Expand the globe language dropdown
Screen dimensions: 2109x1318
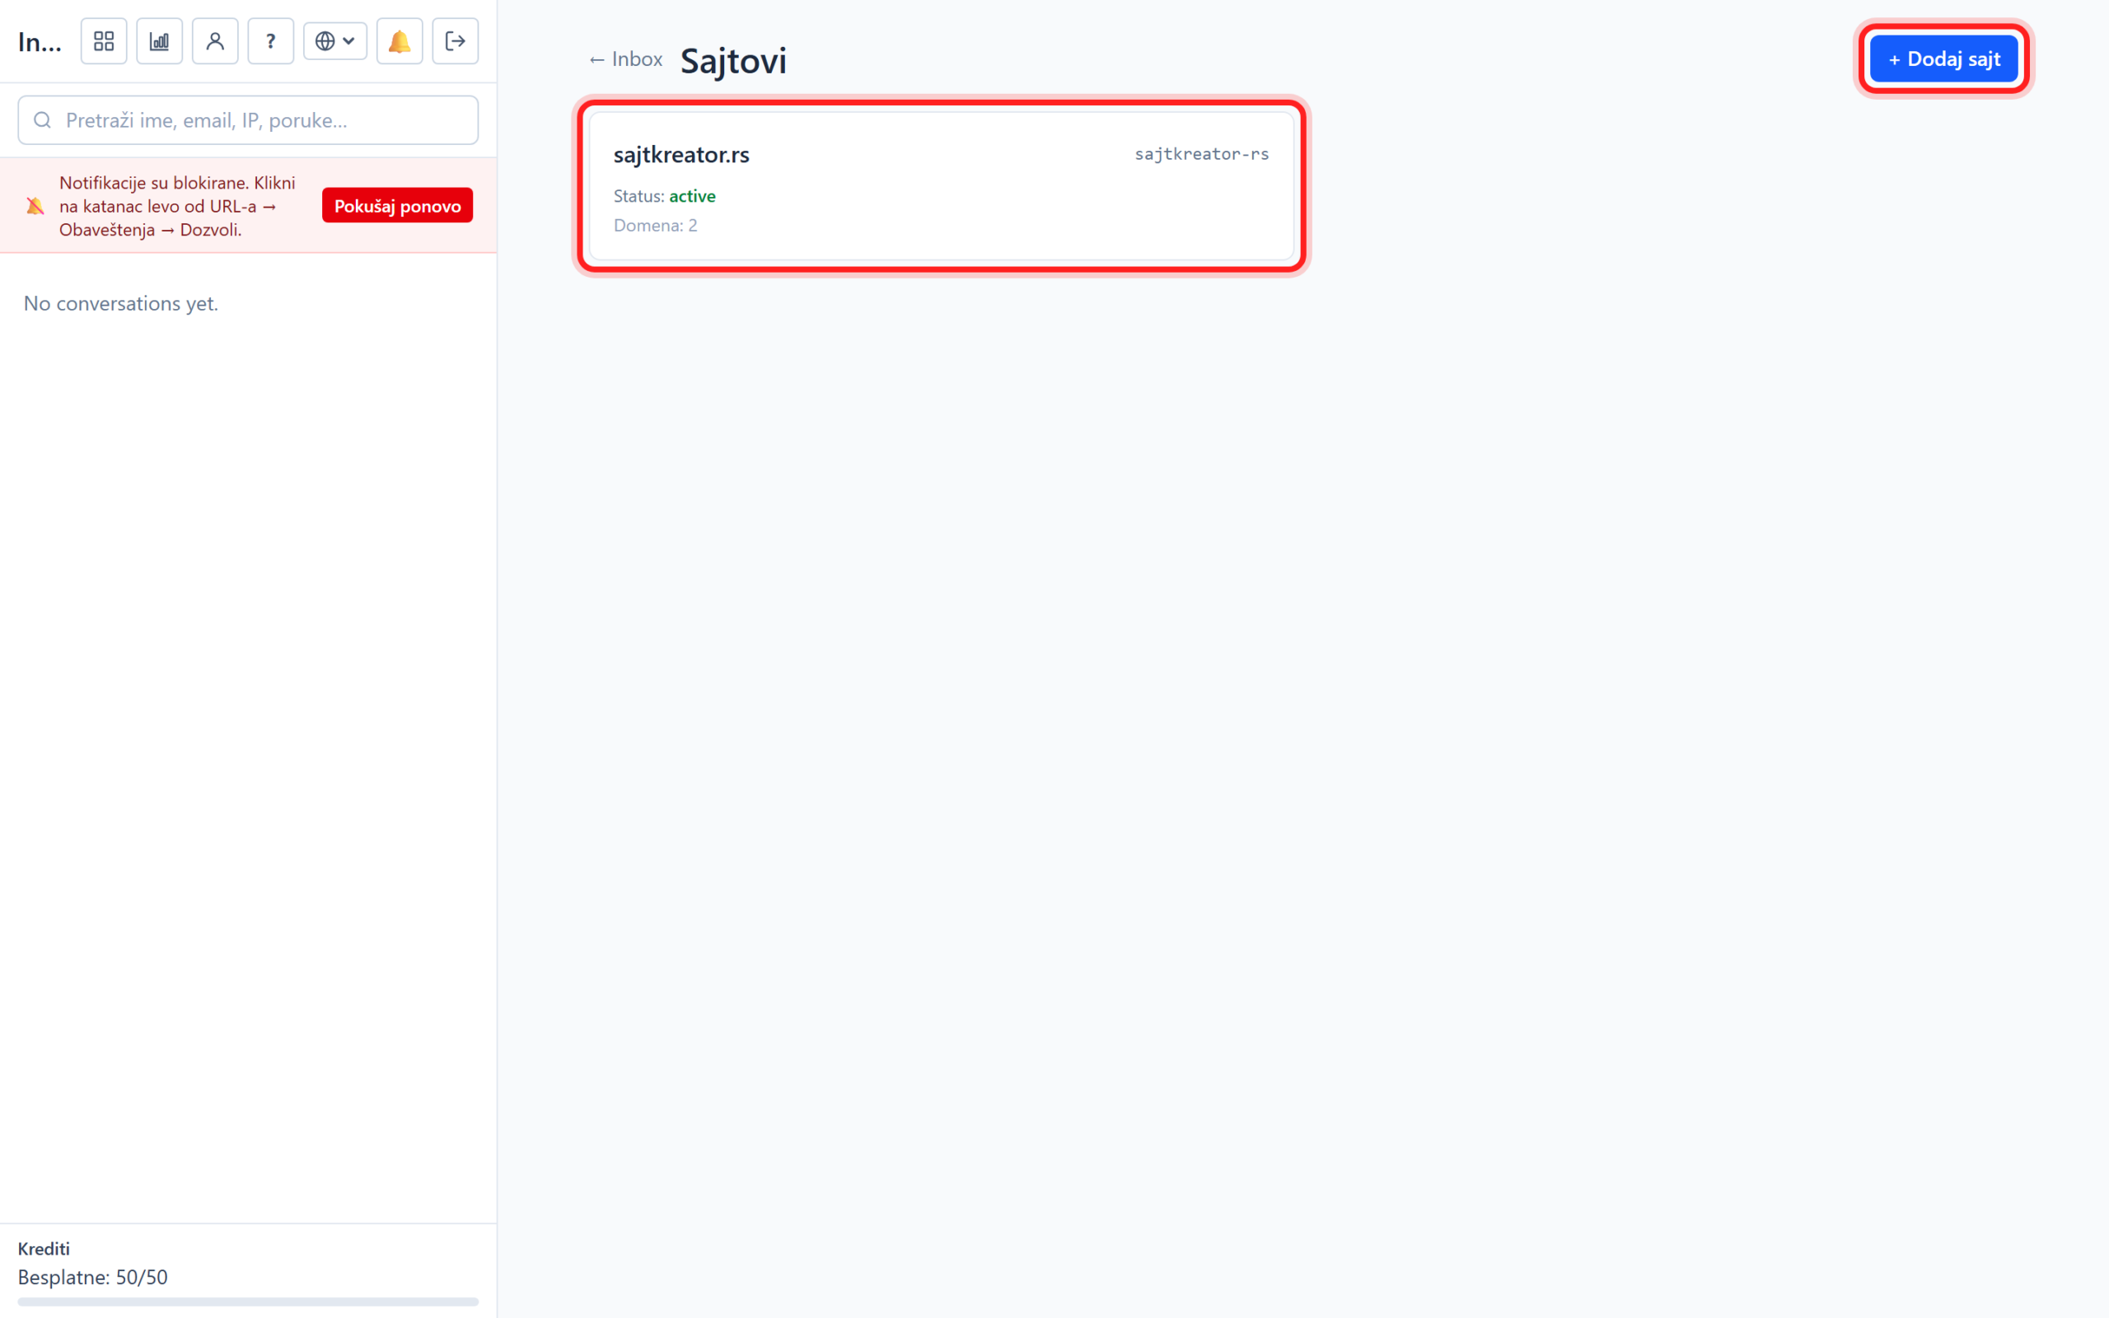[x=335, y=41]
